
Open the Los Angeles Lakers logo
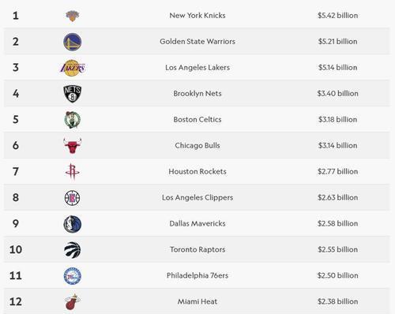pos(73,68)
